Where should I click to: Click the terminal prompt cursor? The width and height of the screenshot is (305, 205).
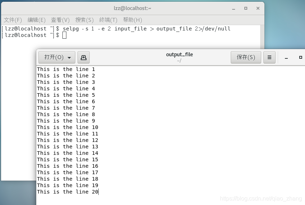[64, 35]
